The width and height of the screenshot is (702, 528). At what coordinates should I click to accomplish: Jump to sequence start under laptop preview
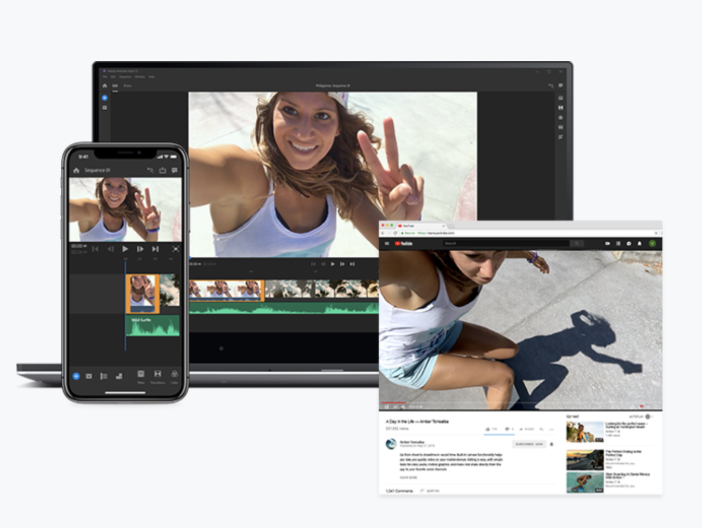pyautogui.click(x=313, y=264)
